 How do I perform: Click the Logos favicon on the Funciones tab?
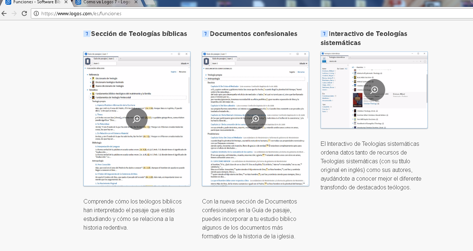point(8,2)
